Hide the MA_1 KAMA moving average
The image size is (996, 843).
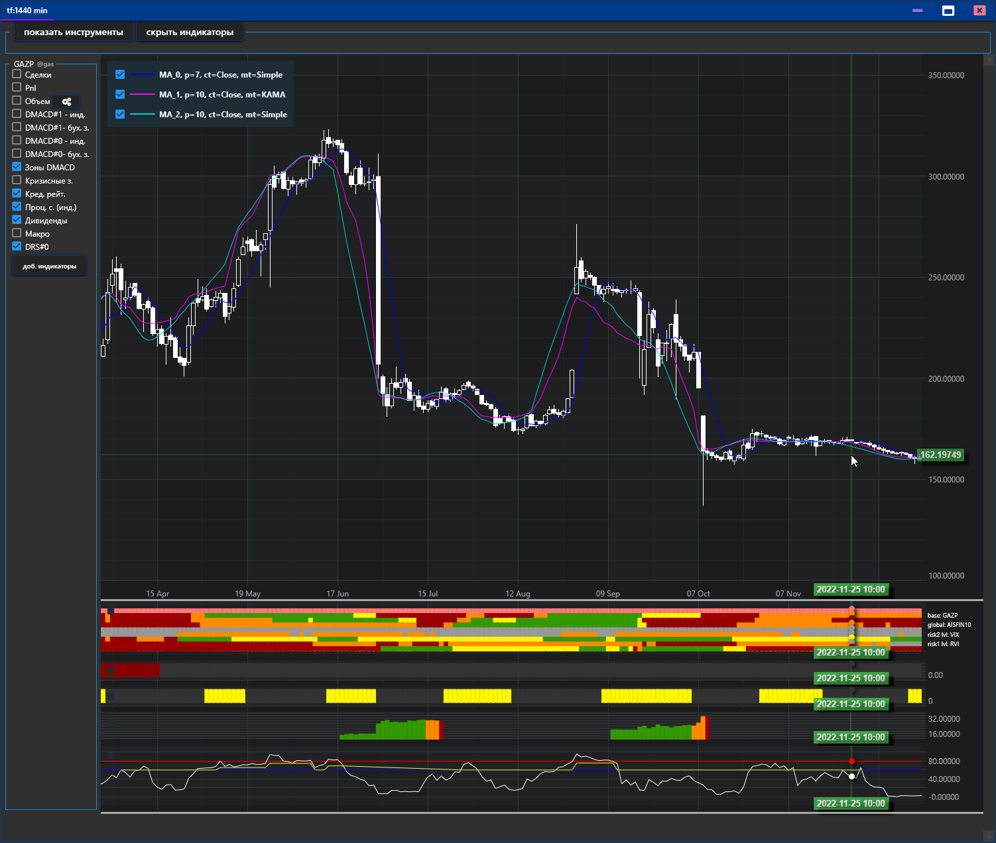pos(120,94)
